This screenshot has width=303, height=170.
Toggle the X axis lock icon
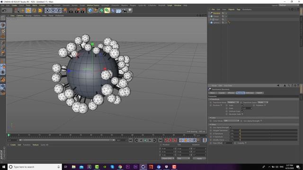[x=47, y=10]
